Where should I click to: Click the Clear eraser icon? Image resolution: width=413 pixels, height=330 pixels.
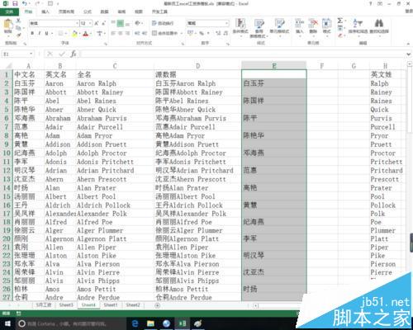(x=340, y=35)
